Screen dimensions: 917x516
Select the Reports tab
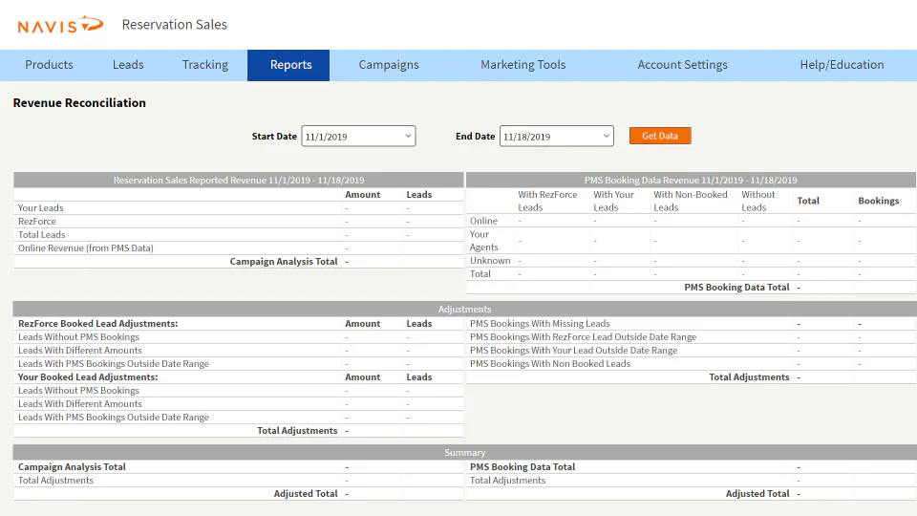click(x=288, y=65)
